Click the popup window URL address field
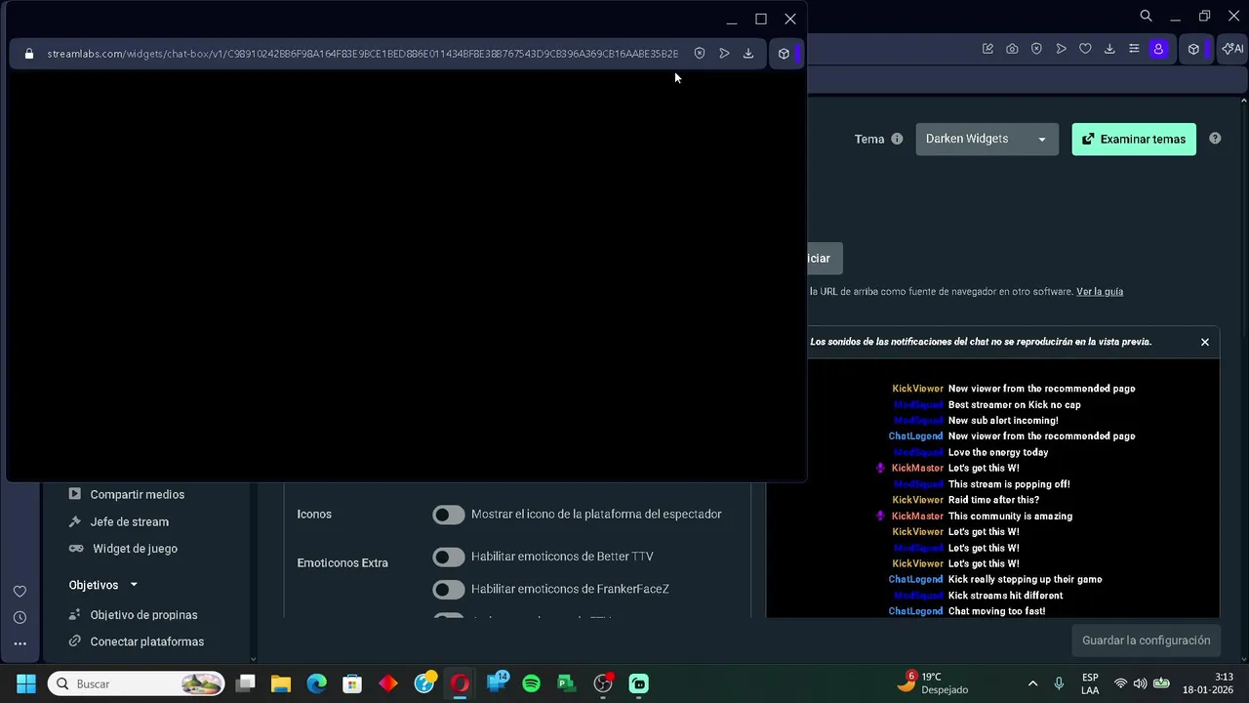Viewport: 1249px width, 703px height. click(x=362, y=54)
